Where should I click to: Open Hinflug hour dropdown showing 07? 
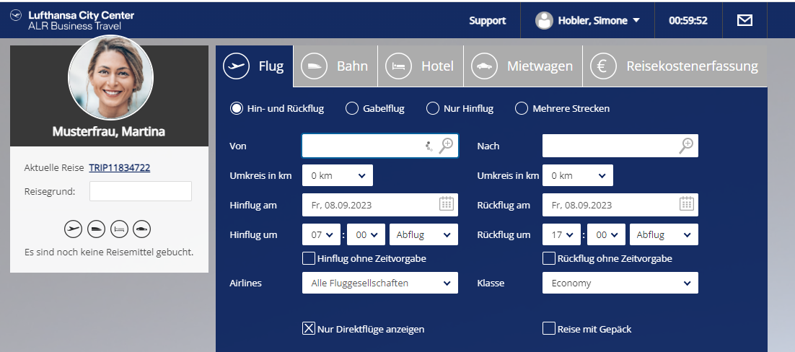click(x=322, y=235)
